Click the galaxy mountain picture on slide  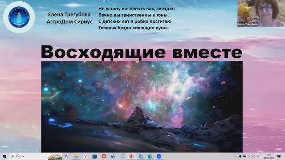[x=142, y=107]
